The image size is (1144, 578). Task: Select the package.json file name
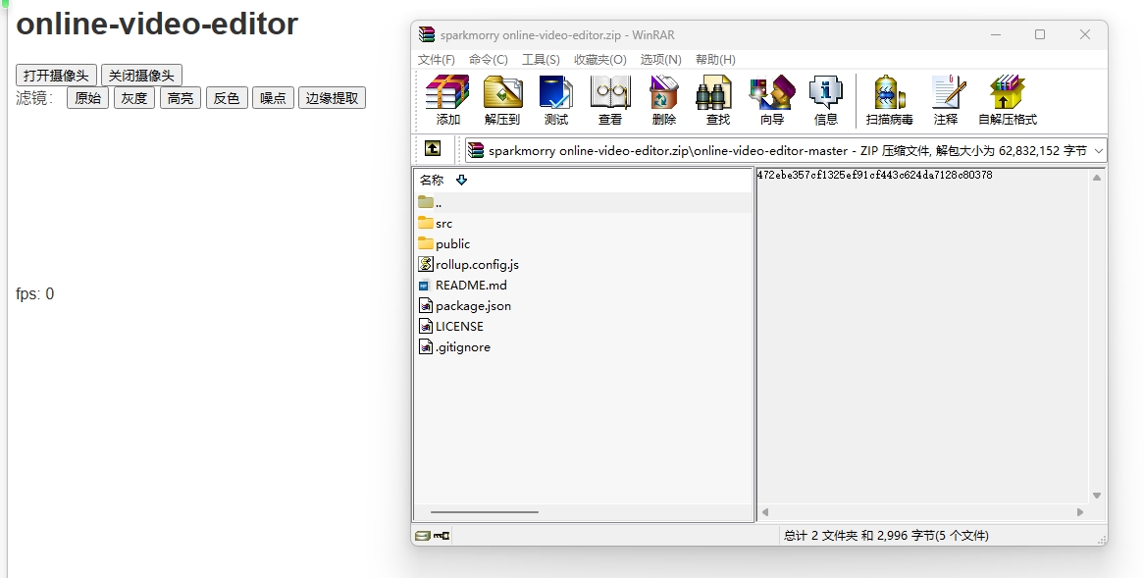tap(473, 306)
